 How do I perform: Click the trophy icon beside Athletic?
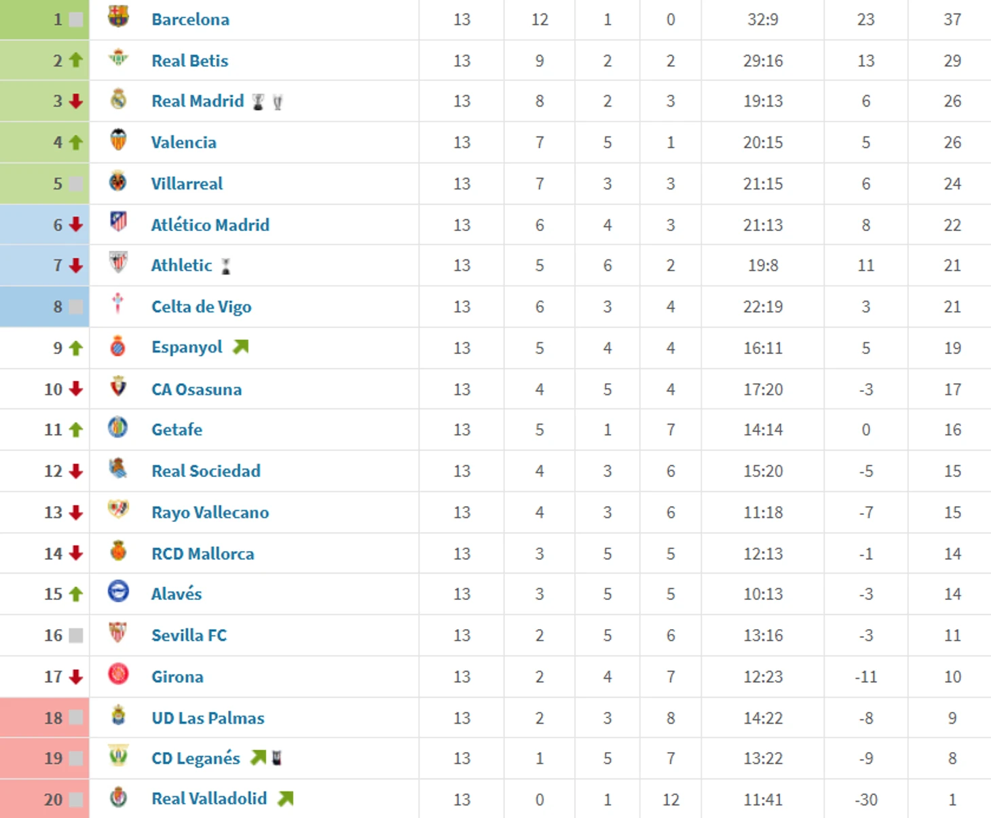click(x=226, y=266)
